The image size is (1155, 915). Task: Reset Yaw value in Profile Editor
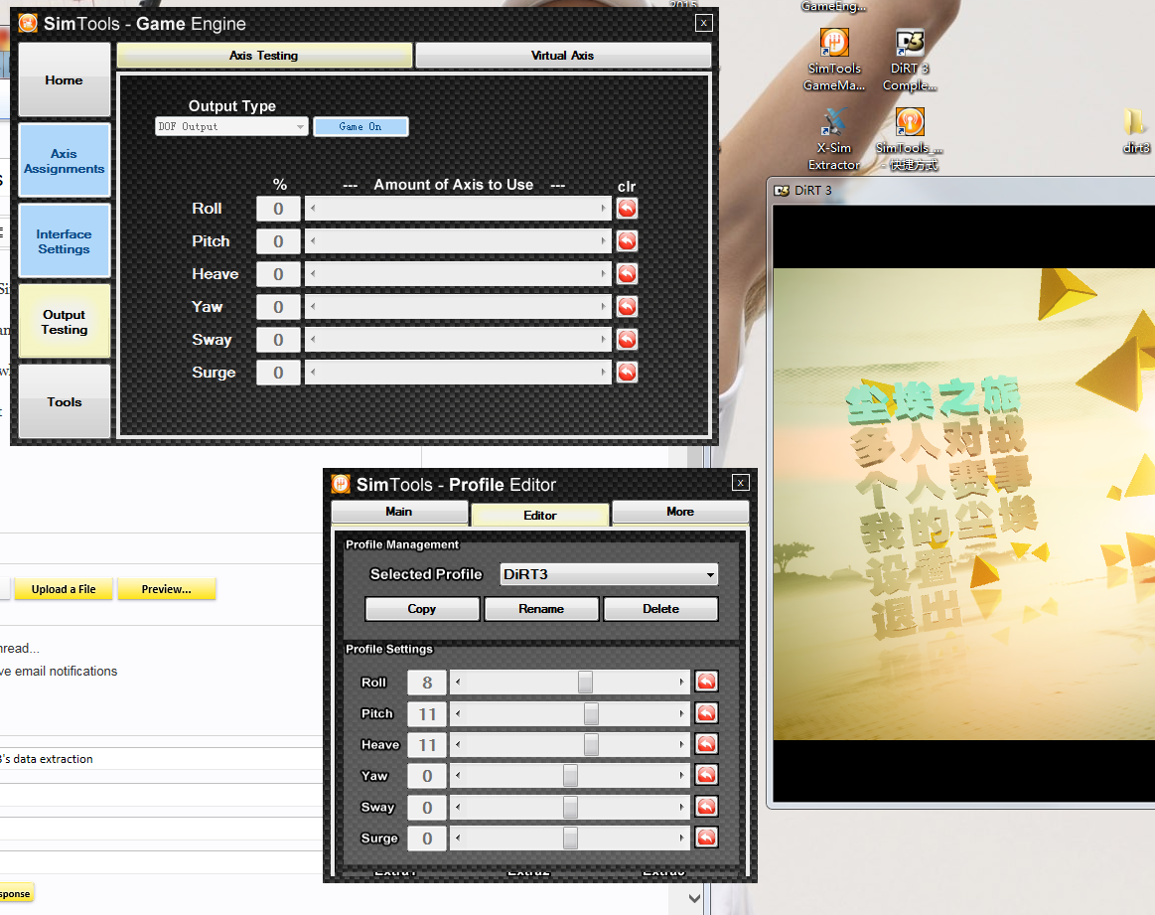tap(706, 775)
